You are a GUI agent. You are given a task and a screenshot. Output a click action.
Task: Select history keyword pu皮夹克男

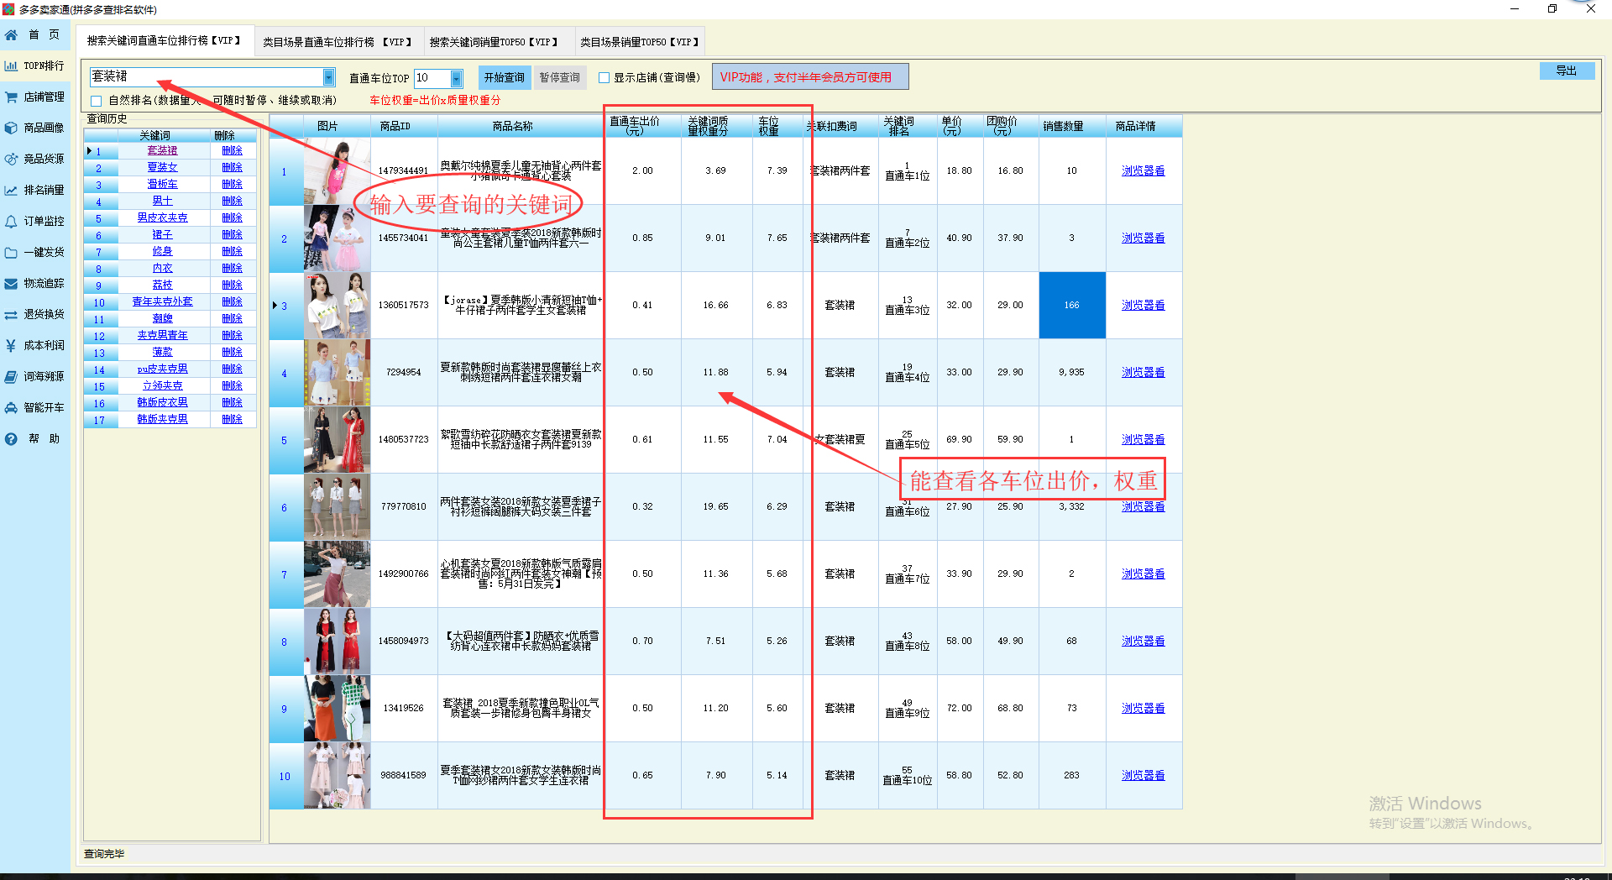(x=162, y=369)
